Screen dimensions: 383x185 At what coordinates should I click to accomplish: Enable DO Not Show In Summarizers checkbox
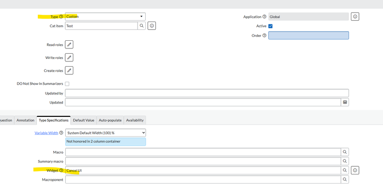coord(67,84)
